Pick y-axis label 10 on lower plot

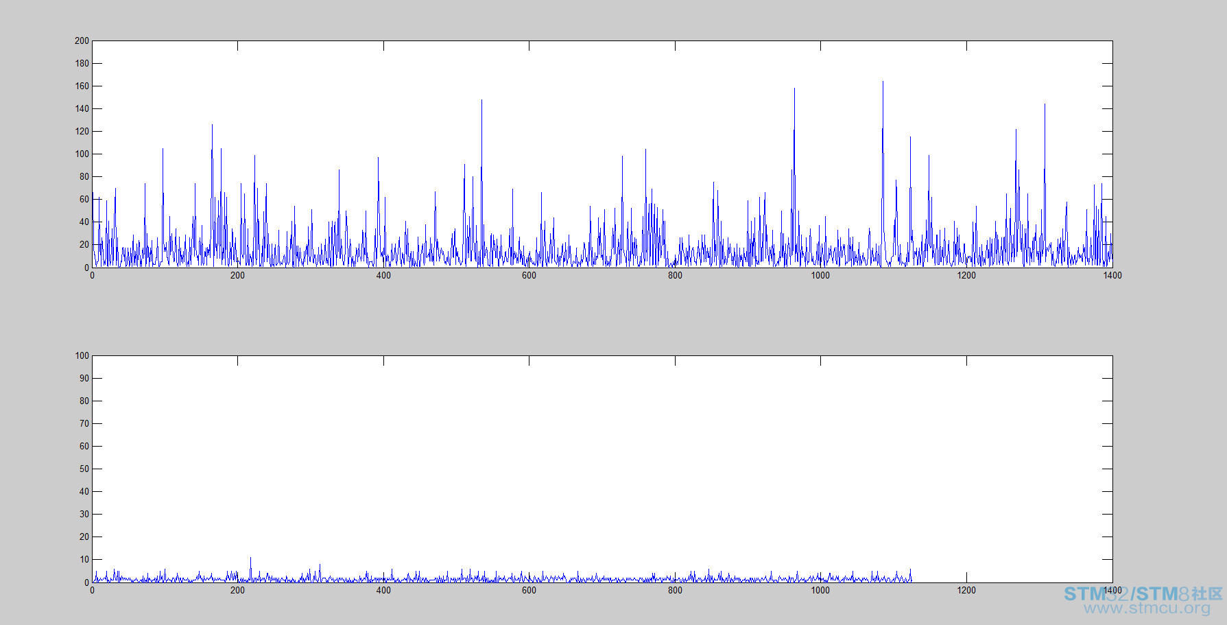pyautogui.click(x=84, y=559)
